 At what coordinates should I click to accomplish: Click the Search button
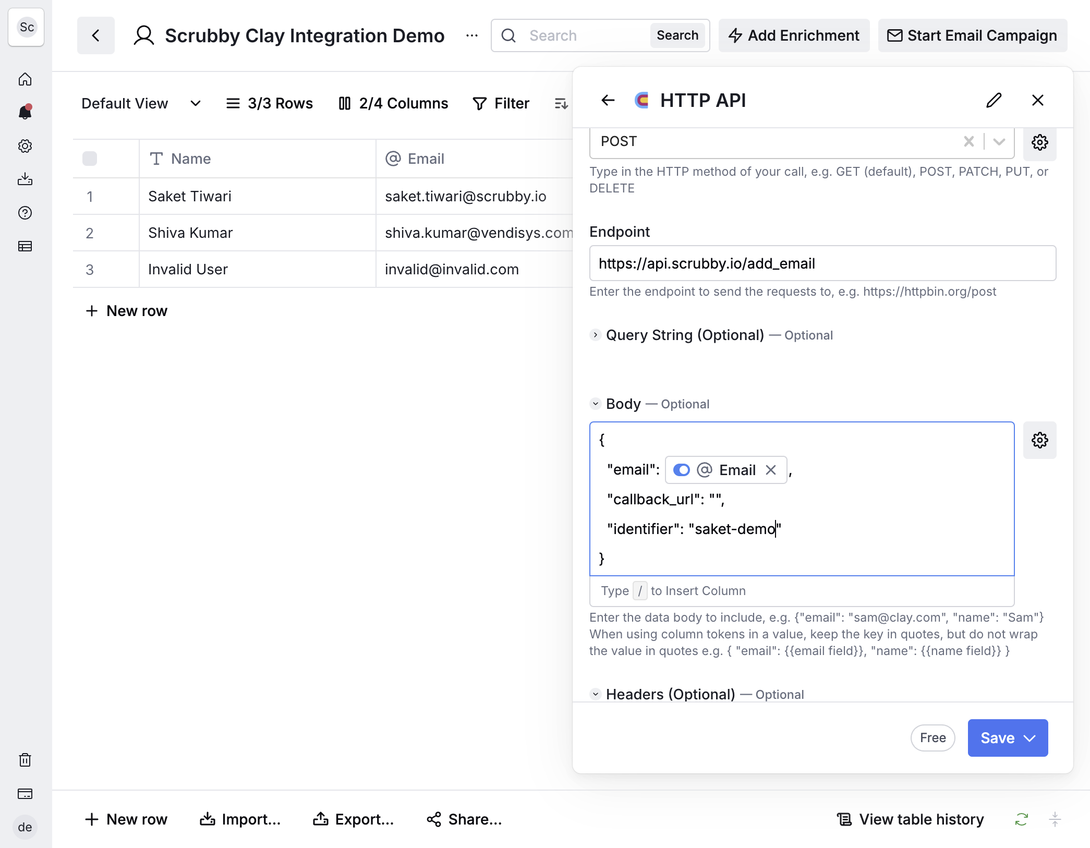[x=677, y=35]
